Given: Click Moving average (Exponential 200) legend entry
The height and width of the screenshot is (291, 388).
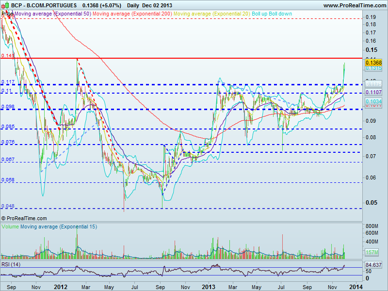Looking at the screenshot, I should tap(132, 14).
